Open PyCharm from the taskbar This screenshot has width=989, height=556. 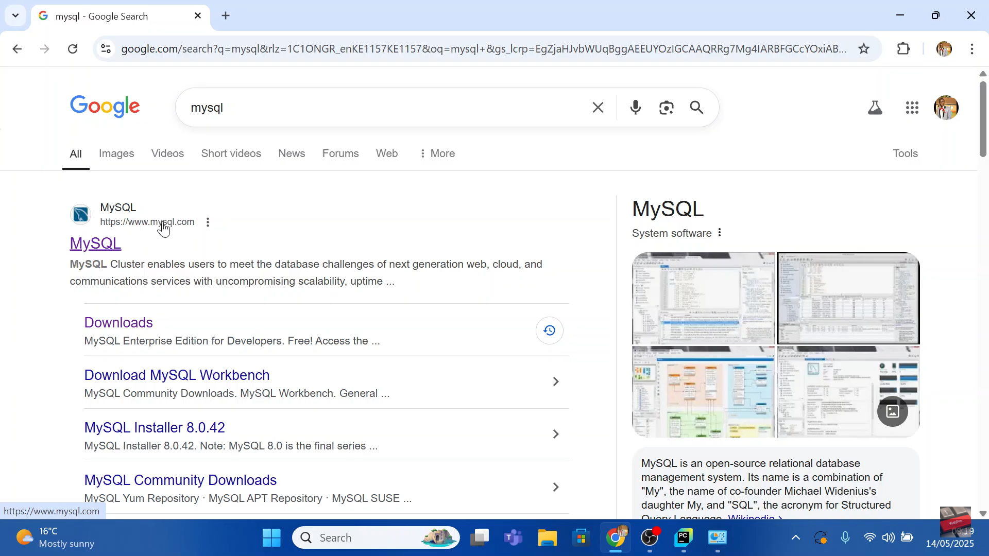(684, 538)
